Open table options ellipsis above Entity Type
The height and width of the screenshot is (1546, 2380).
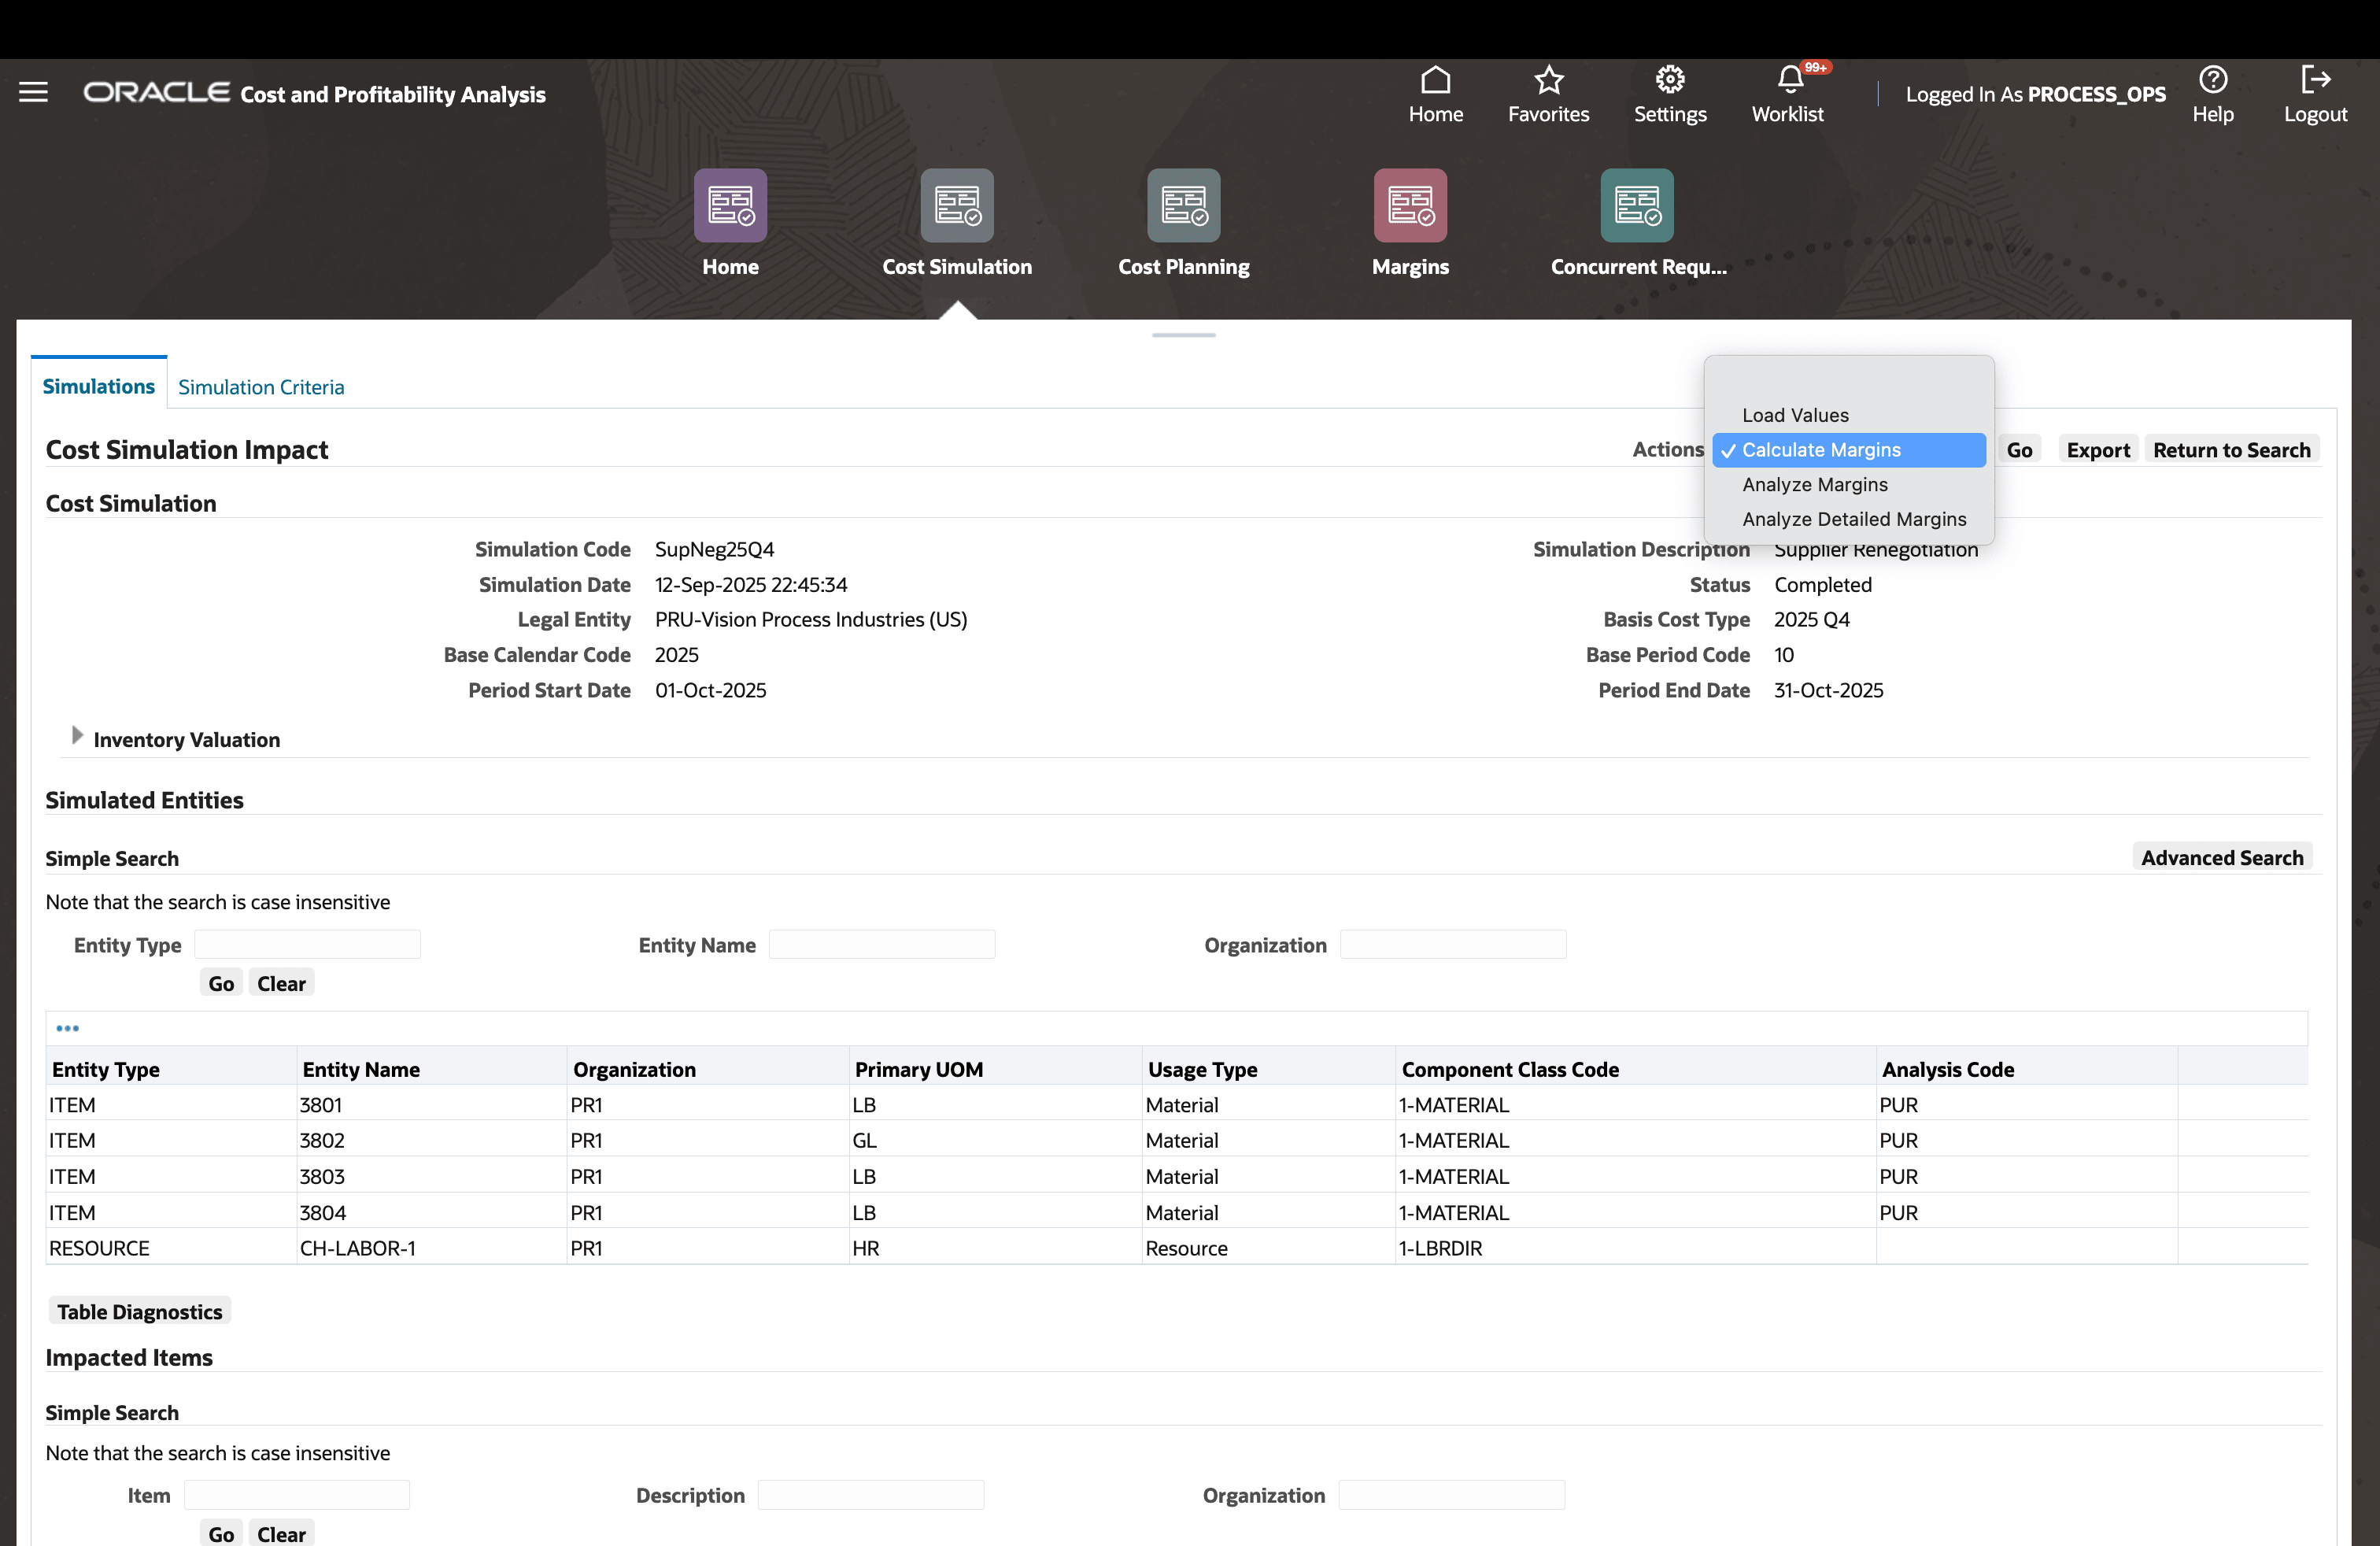coord(67,1028)
